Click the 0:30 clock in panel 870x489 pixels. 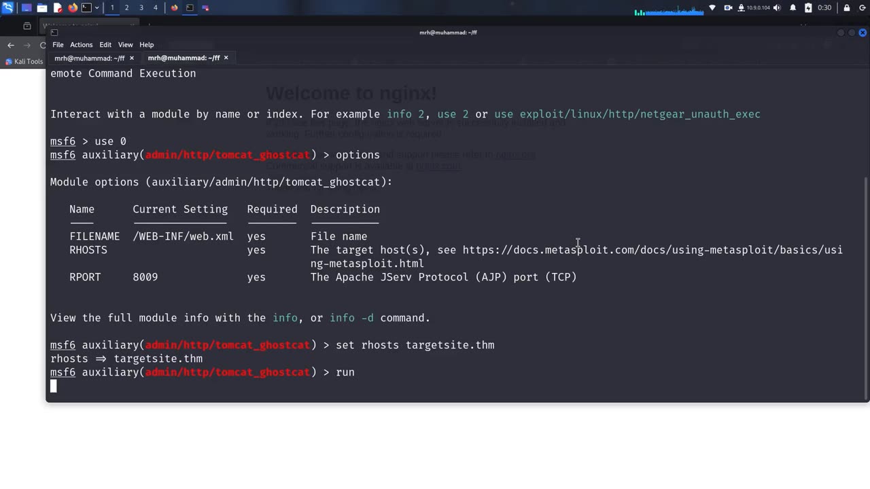coord(824,7)
